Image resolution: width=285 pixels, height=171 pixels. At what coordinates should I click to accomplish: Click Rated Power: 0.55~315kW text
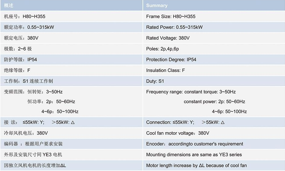coord(174,27)
